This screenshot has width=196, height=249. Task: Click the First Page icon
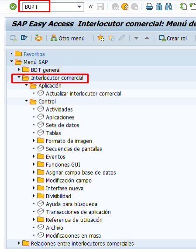[183, 7]
